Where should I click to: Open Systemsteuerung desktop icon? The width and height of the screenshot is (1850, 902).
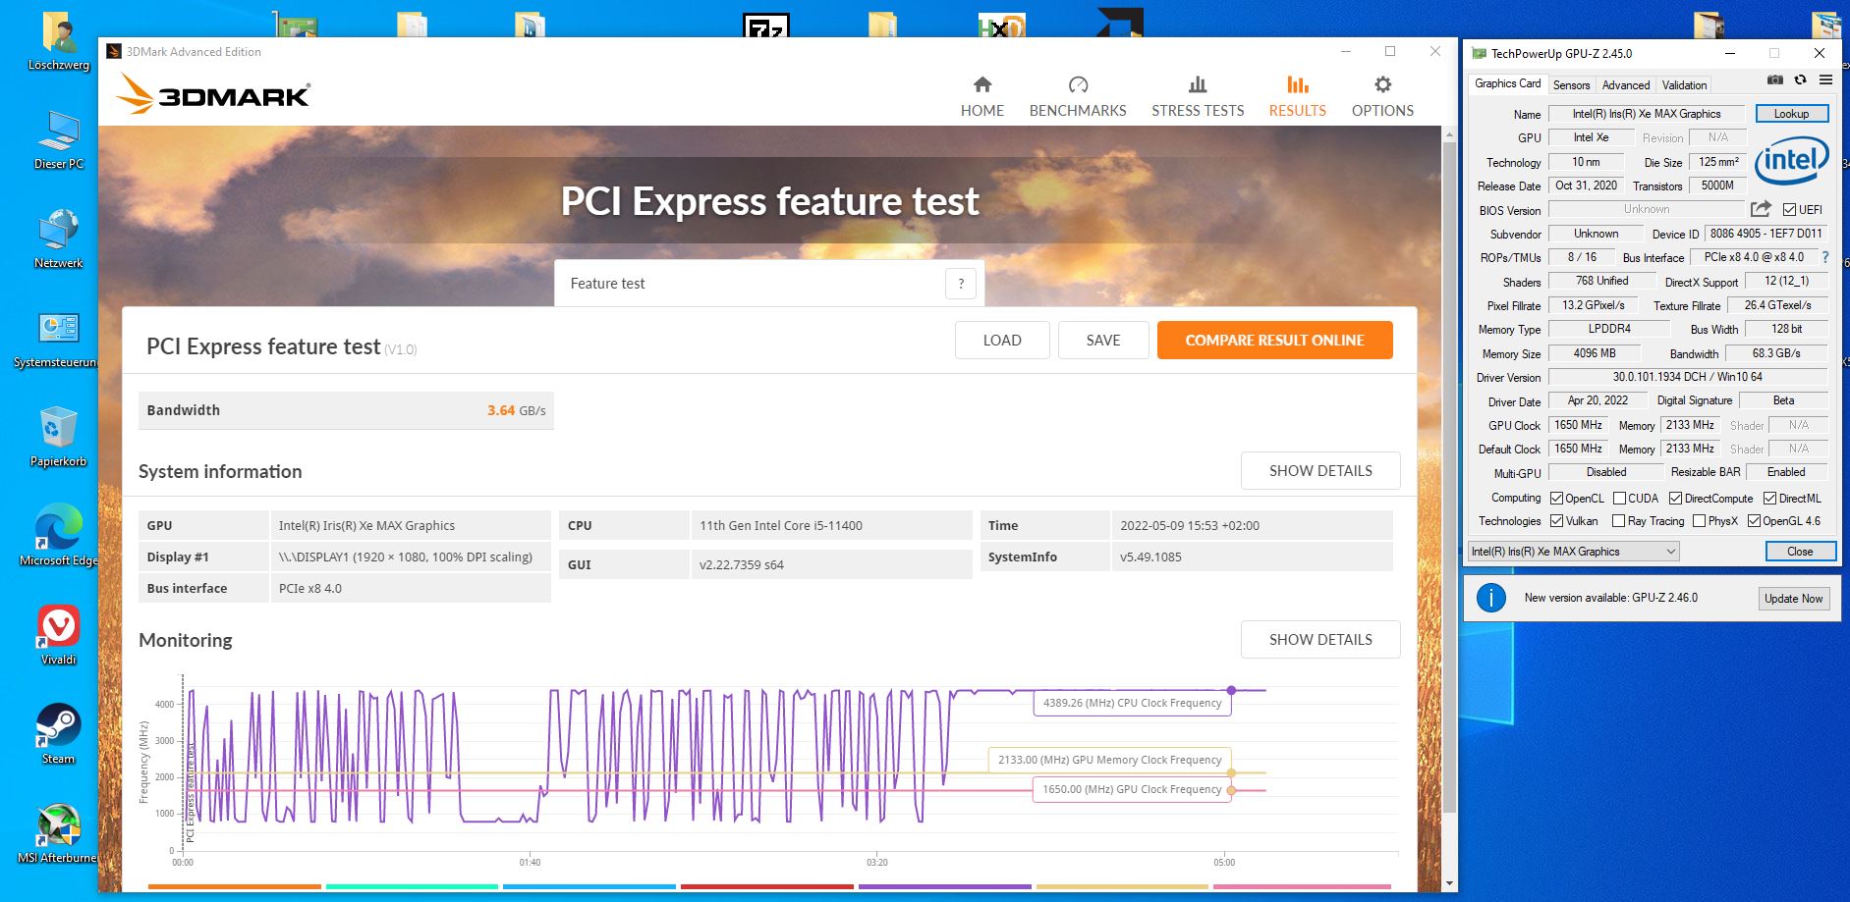click(x=56, y=340)
